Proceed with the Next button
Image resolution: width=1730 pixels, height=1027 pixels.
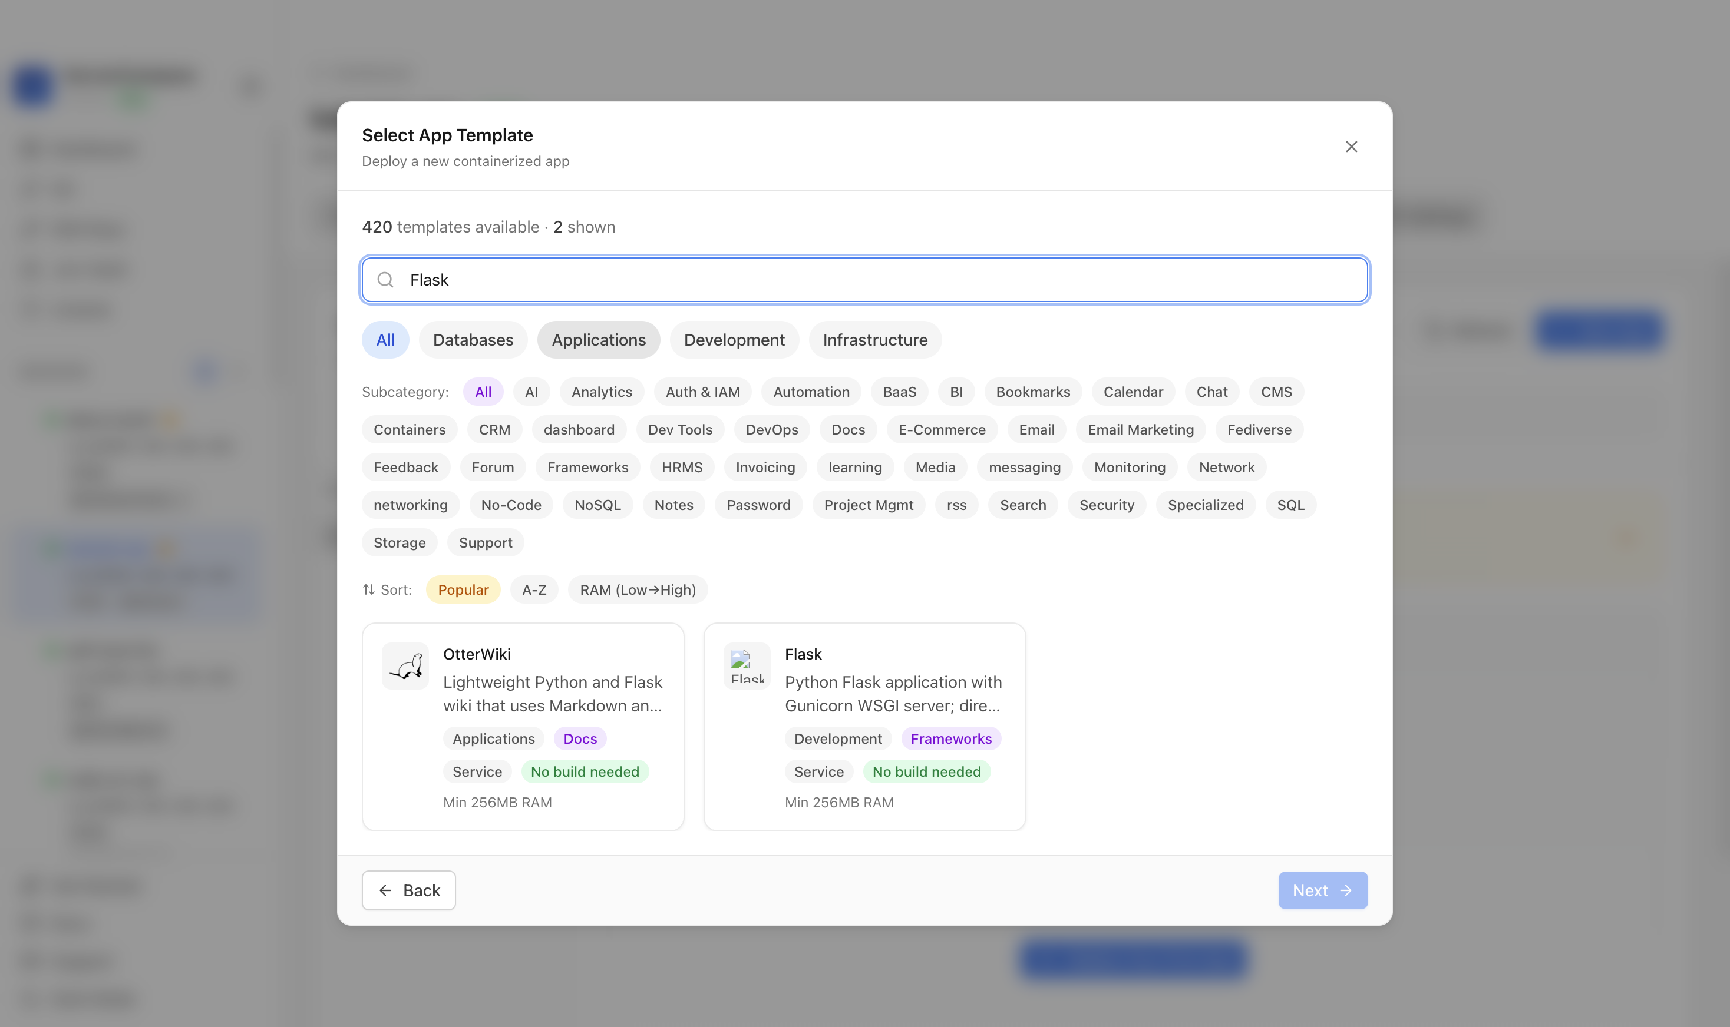(1322, 890)
